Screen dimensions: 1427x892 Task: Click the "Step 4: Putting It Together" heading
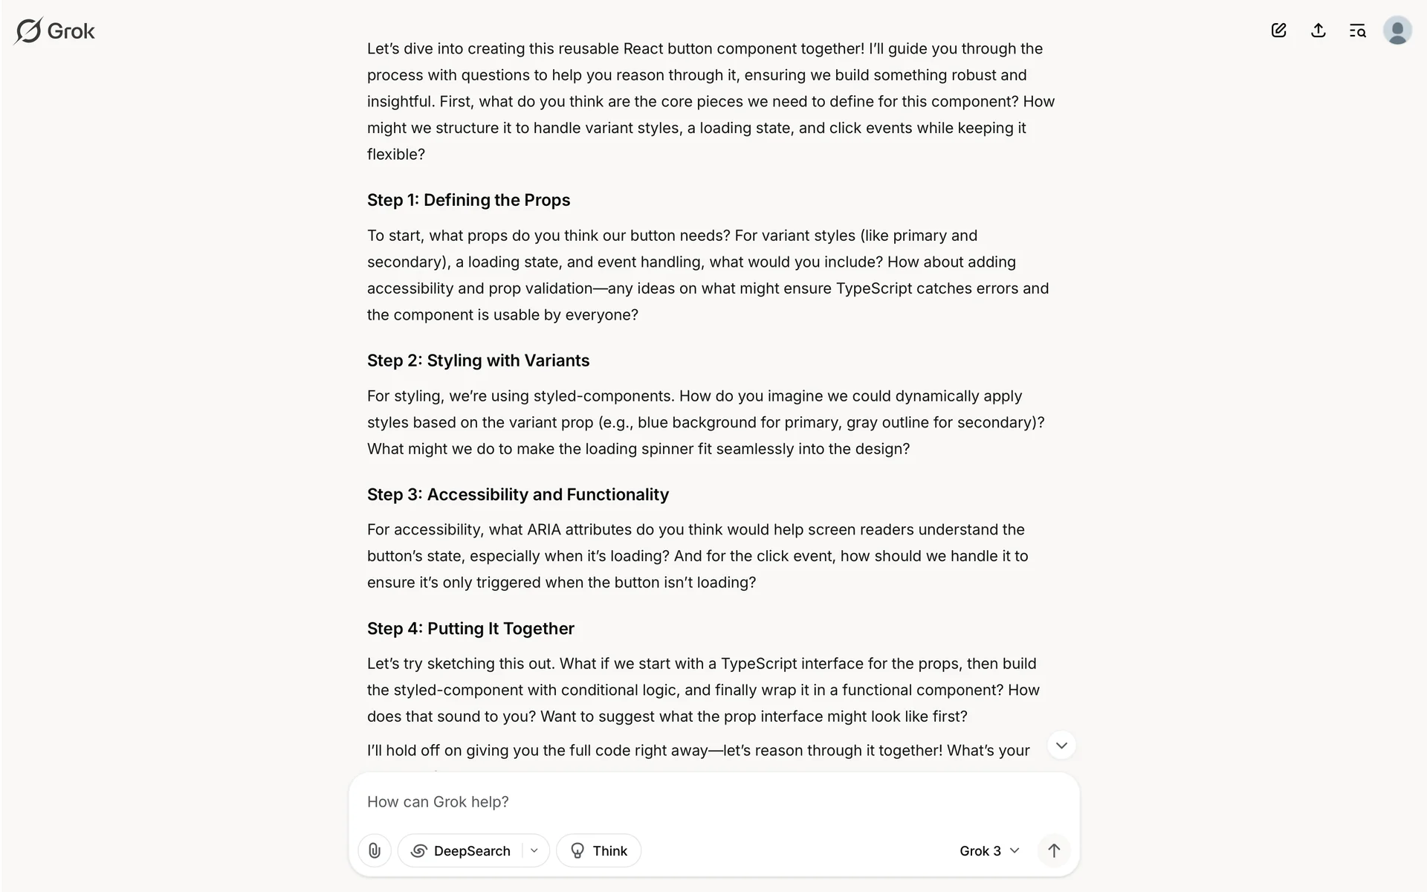tap(470, 628)
